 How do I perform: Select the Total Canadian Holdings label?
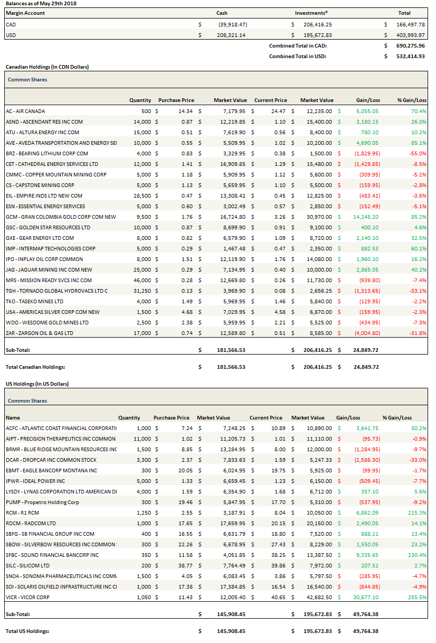point(35,367)
